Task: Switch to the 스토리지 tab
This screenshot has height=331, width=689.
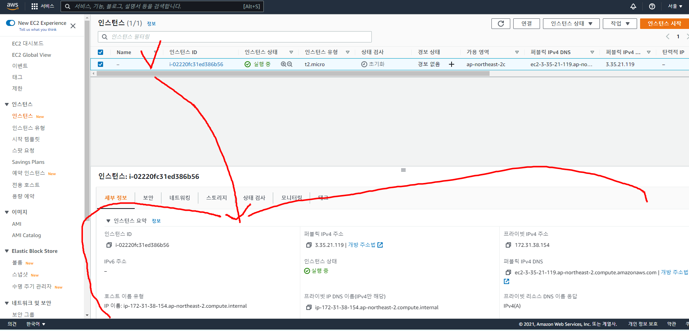Action: [217, 198]
